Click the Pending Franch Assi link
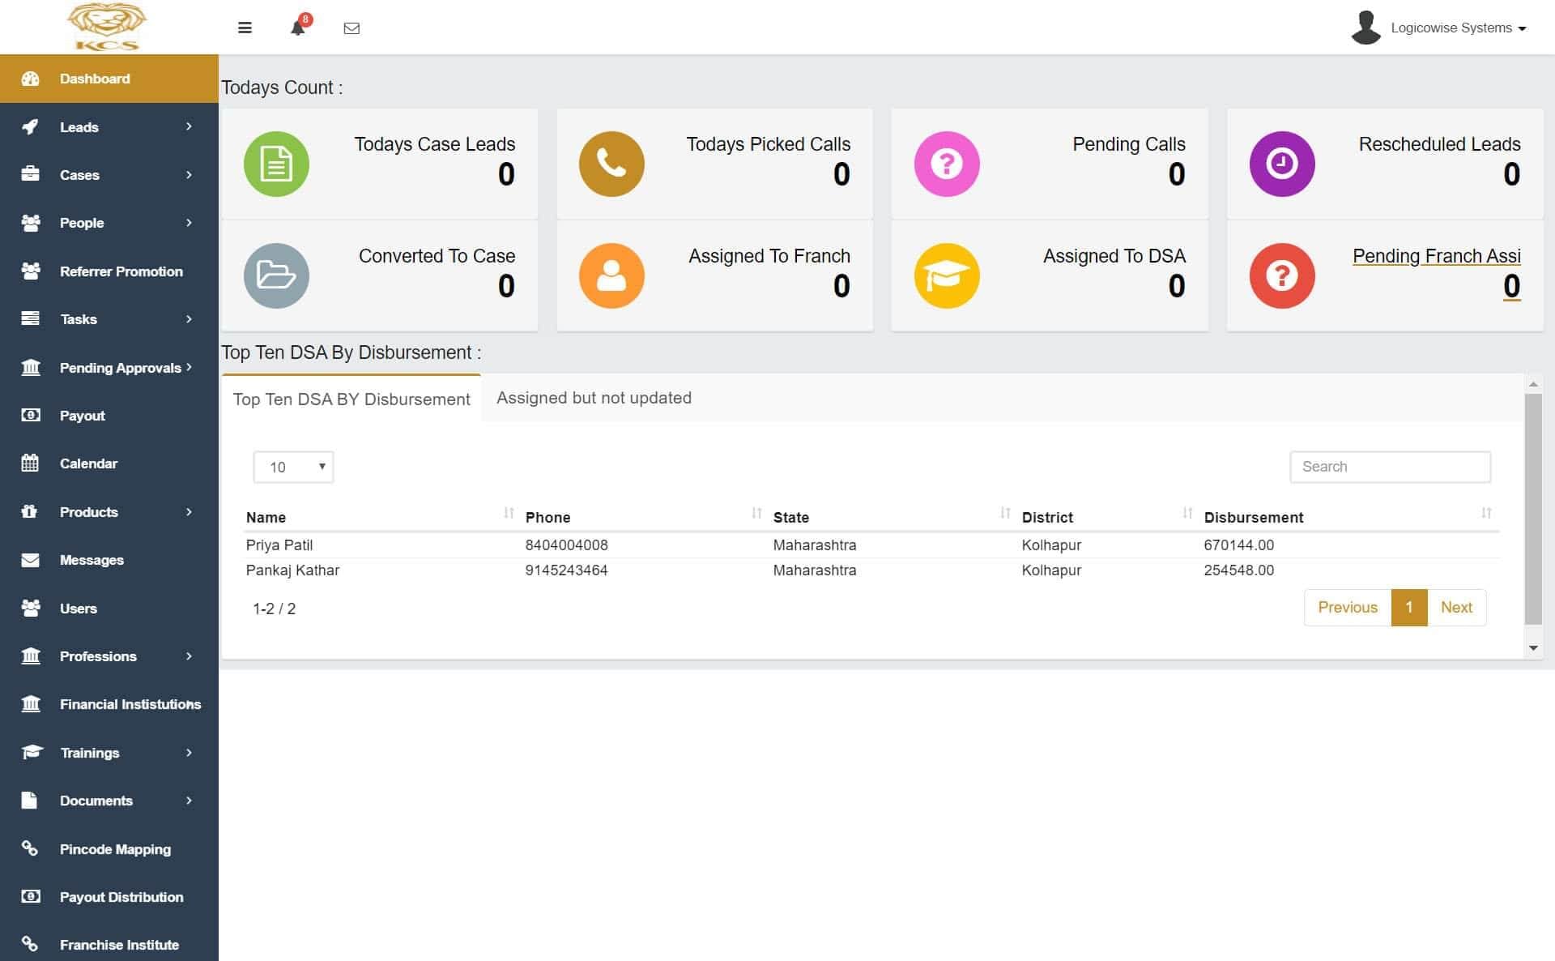Viewport: 1555px width, 961px height. pos(1436,256)
